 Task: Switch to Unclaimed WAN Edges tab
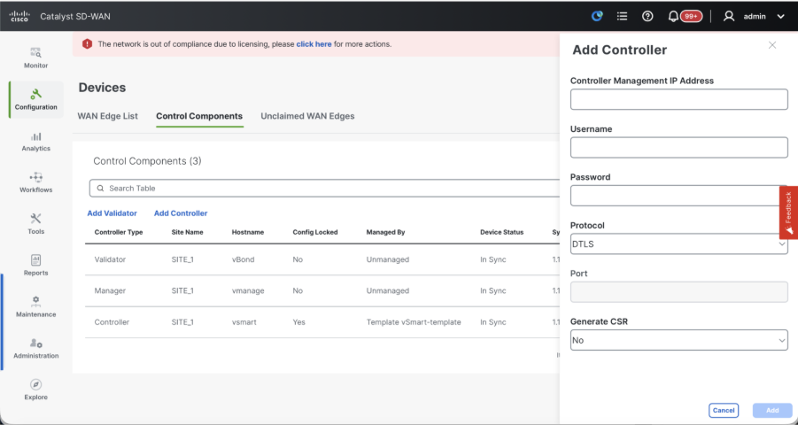click(307, 116)
